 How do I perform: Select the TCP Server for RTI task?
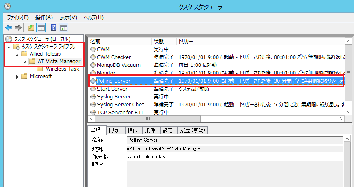pos(217,112)
